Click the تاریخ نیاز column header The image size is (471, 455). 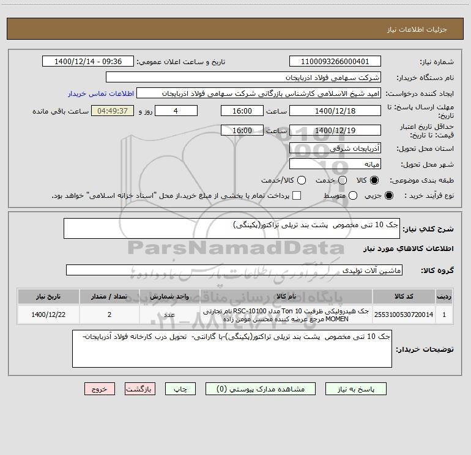(48, 297)
